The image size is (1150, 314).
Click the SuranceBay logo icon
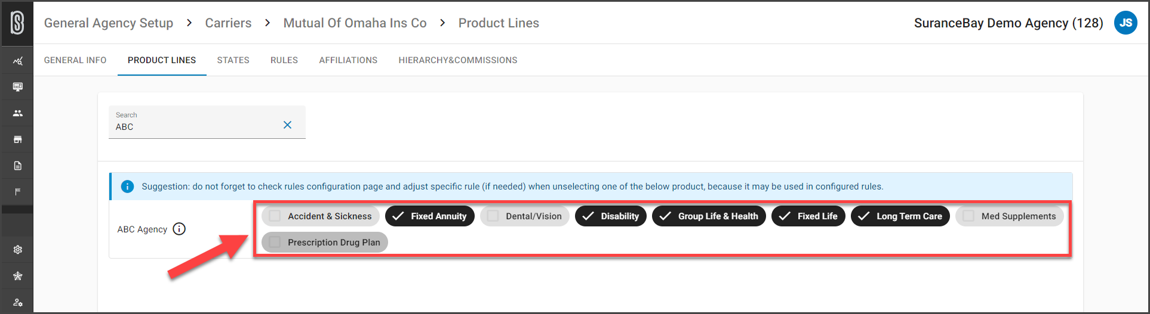click(17, 23)
